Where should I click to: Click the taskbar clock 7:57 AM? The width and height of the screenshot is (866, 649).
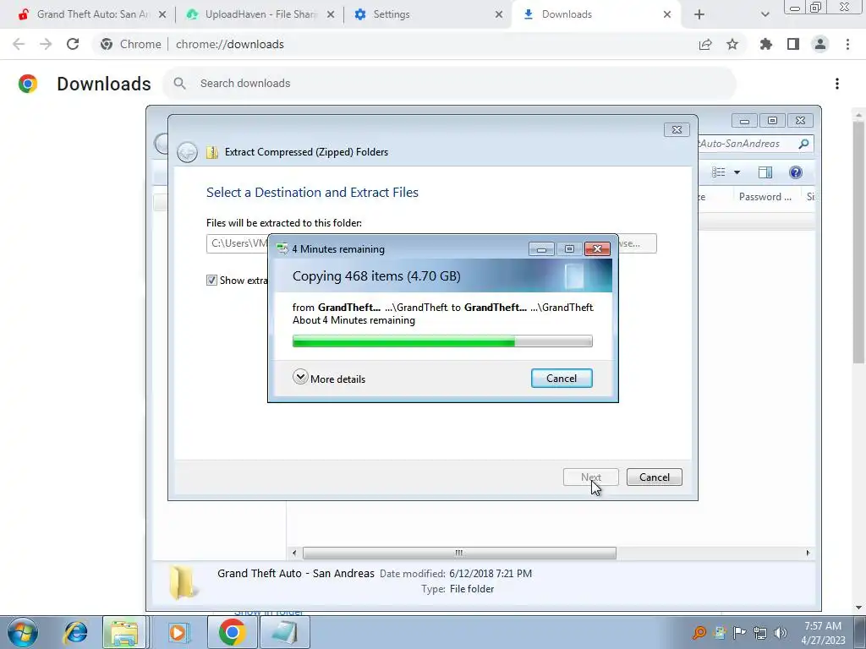pyautogui.click(x=822, y=626)
